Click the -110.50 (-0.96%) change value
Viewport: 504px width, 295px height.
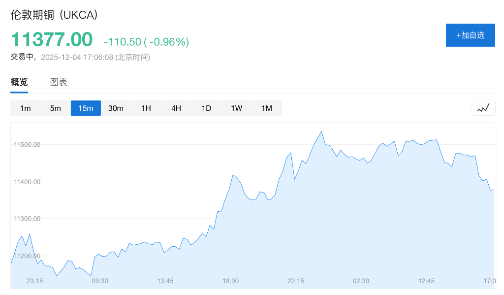146,42
